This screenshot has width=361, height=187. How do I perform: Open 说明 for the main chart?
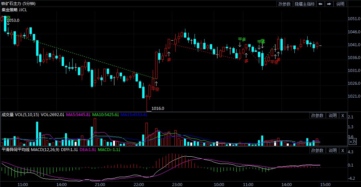(340, 4)
